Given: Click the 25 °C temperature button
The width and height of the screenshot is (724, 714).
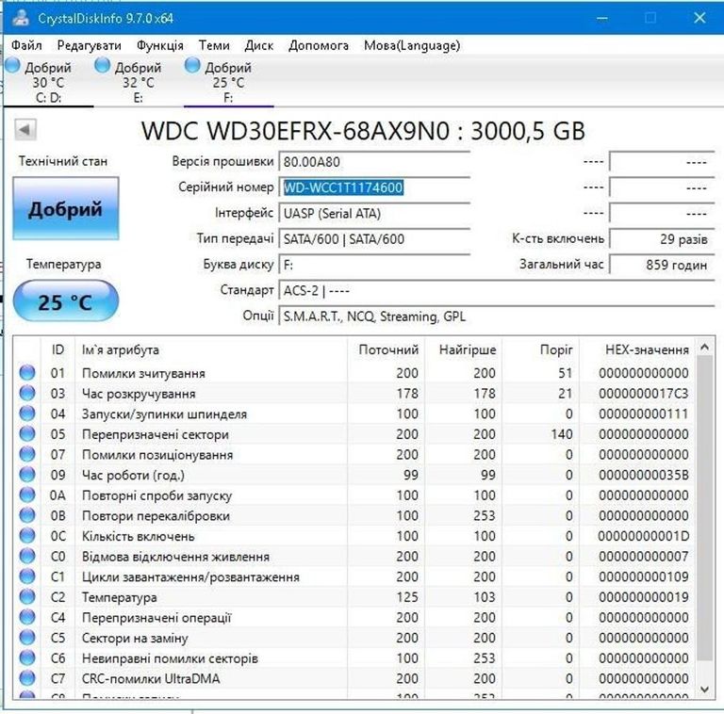Looking at the screenshot, I should pos(66,301).
